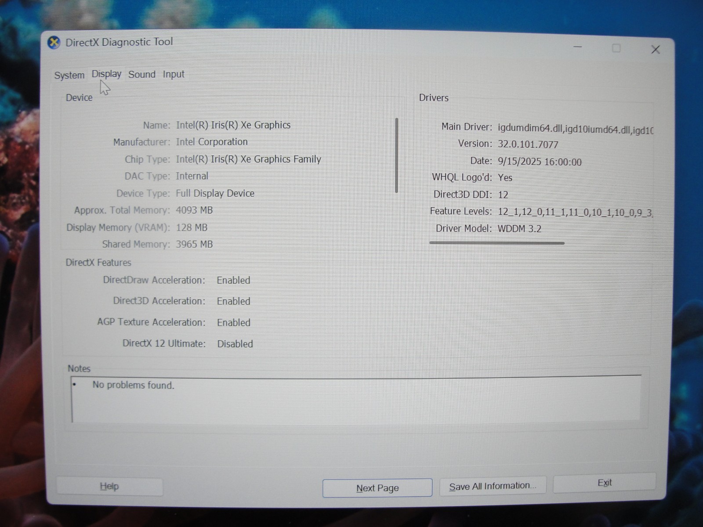
Task: Click the Direct3D Acceleration 'Enabled' value
Action: click(234, 301)
